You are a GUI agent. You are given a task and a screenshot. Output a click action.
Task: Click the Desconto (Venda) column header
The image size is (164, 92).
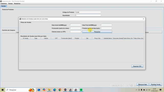118,38
